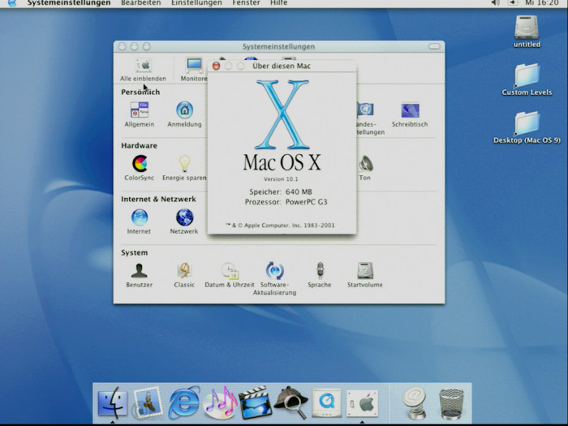Open the Systemeinstellungen application menu
Viewport: 568px width, 426px height.
pos(69,3)
